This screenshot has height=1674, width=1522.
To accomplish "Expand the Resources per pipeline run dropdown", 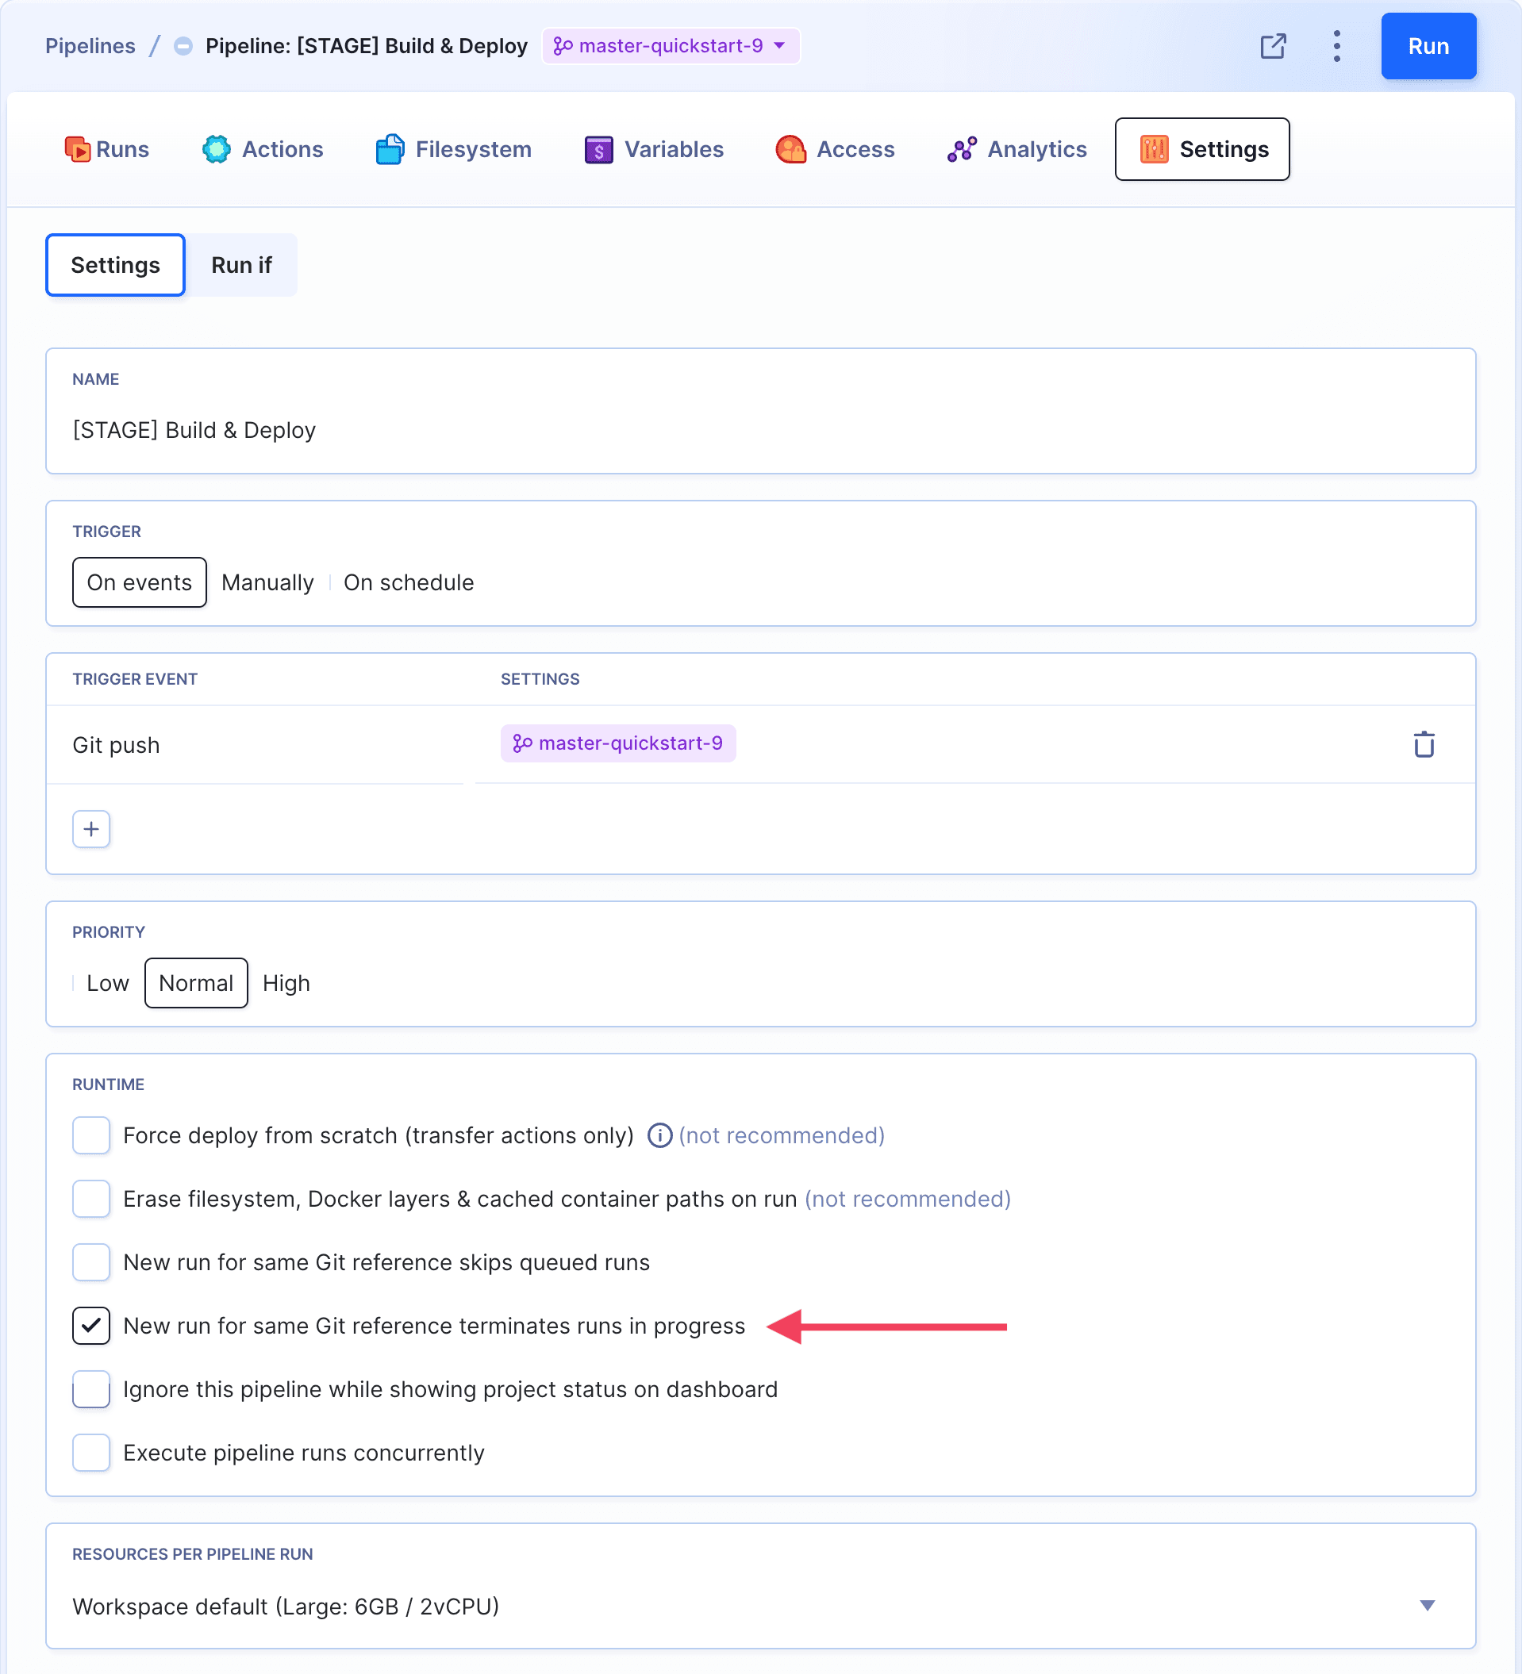I will point(1426,1605).
